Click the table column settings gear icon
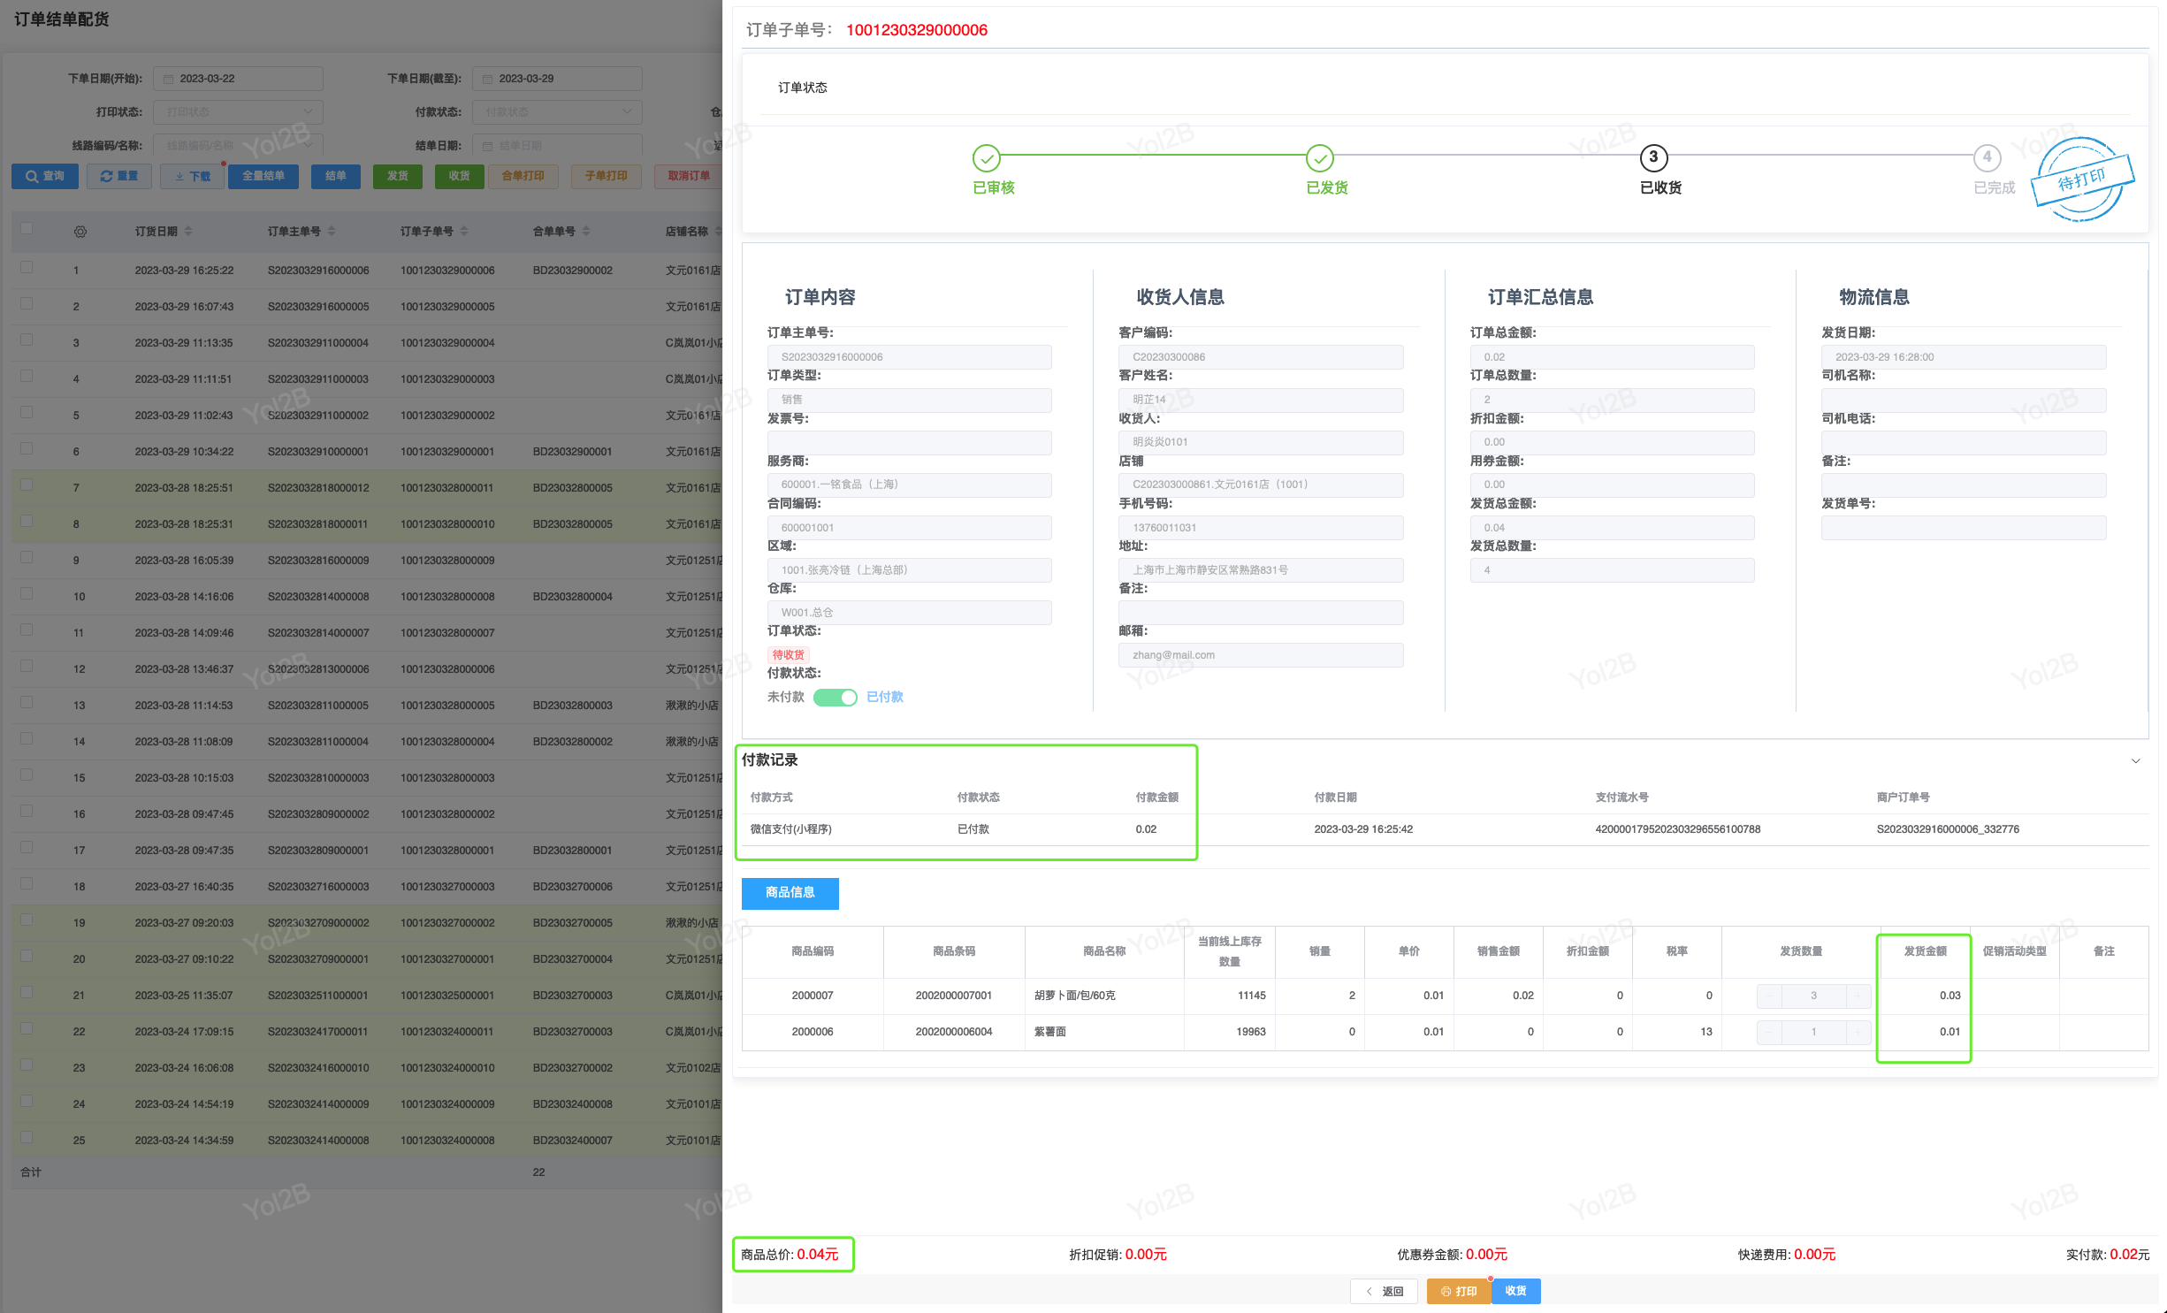Screen dimensions: 2167x1313 [80, 232]
